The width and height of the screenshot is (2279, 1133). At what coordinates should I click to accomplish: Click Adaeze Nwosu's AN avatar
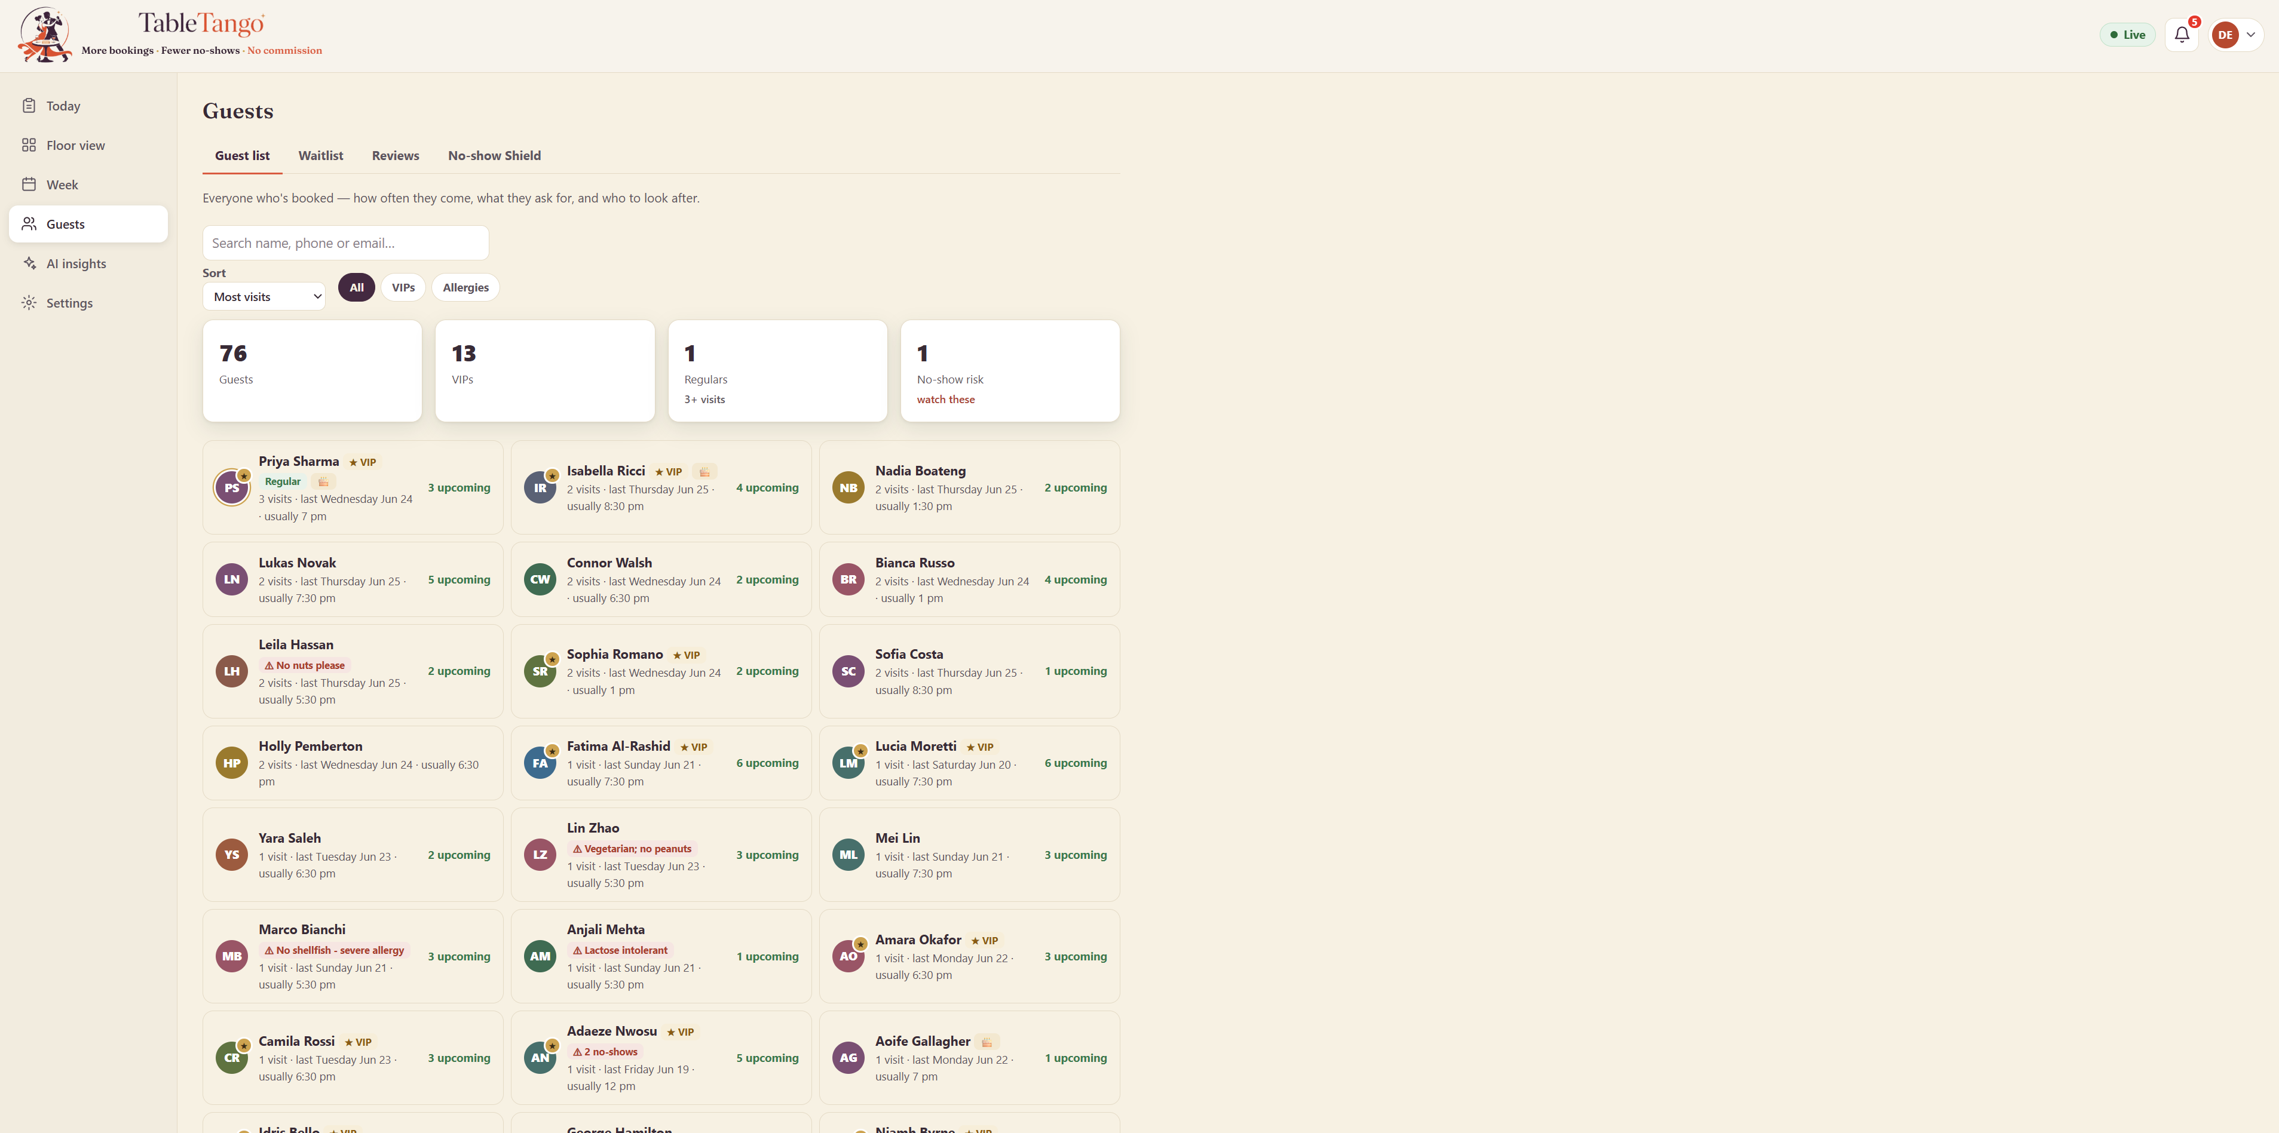click(x=540, y=1058)
